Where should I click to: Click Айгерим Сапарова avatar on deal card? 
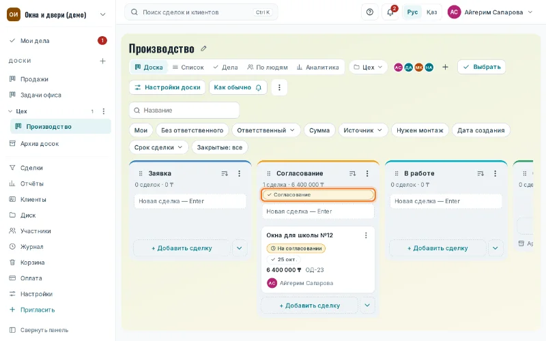coord(272,283)
